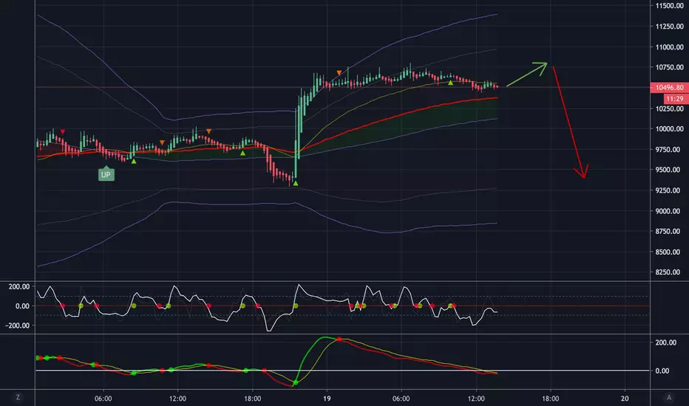Select the green UP signal label
The width and height of the screenshot is (689, 406).
click(106, 174)
